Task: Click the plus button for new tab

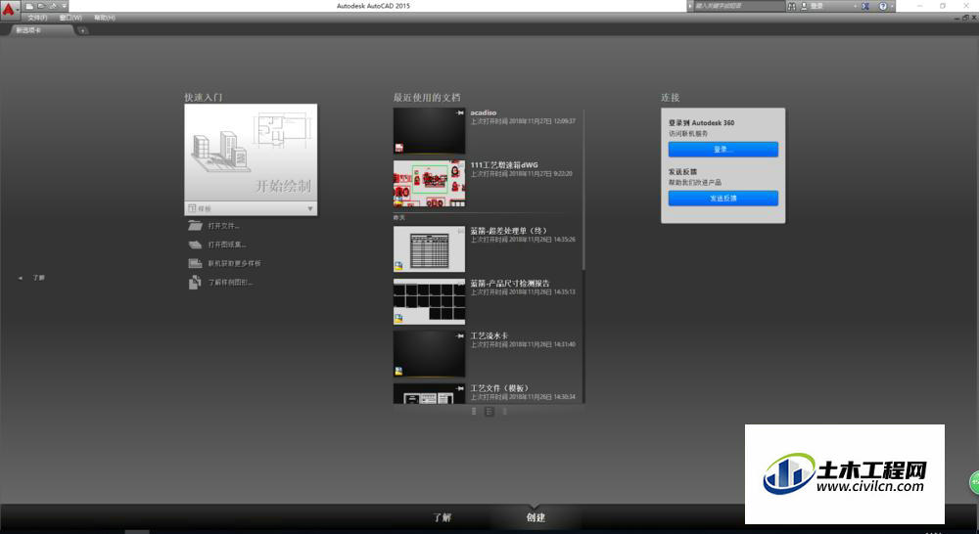Action: pyautogui.click(x=82, y=30)
